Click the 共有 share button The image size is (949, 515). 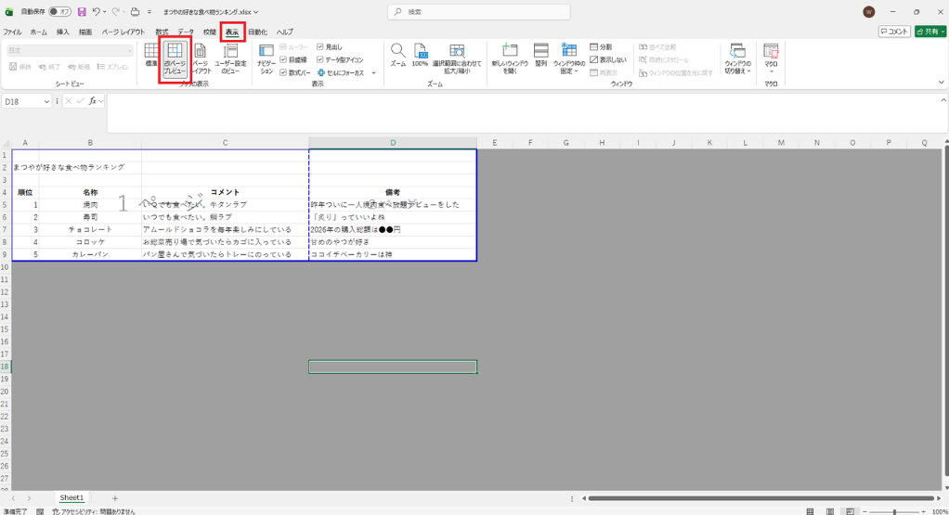pos(930,32)
